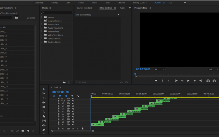Mark Out point in Program monitor
This screenshot has width=219, height=137.
coord(168,81)
